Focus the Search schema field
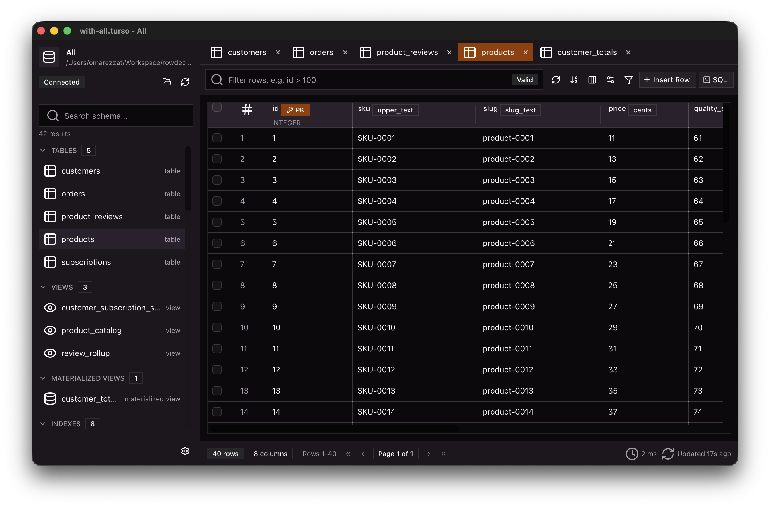This screenshot has height=508, width=770. pyautogui.click(x=116, y=116)
